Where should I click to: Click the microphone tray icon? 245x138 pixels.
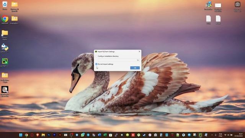216,135
